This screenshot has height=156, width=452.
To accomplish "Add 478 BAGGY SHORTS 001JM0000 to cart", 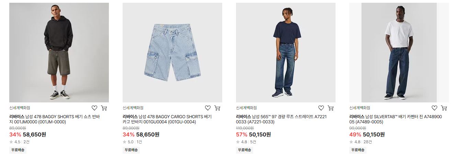I will [104, 108].
